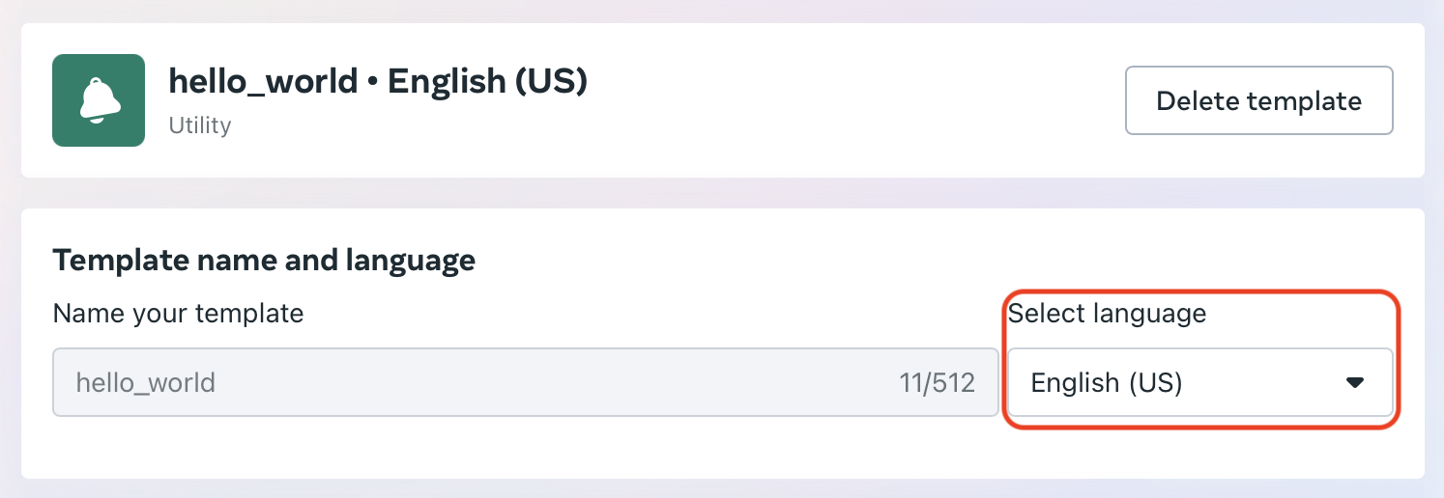Expand language options via black triangle

pyautogui.click(x=1355, y=383)
